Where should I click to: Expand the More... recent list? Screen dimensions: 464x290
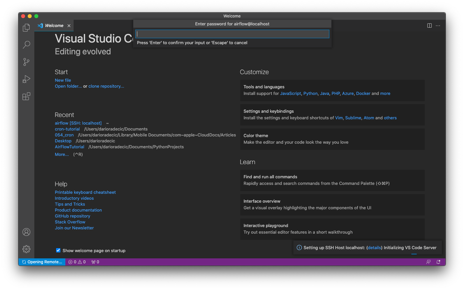(x=62, y=154)
